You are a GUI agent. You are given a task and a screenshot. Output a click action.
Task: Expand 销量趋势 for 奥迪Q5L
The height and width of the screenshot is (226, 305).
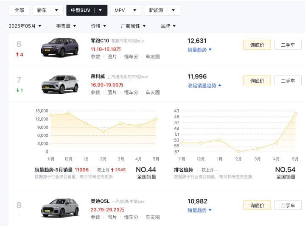click(199, 210)
